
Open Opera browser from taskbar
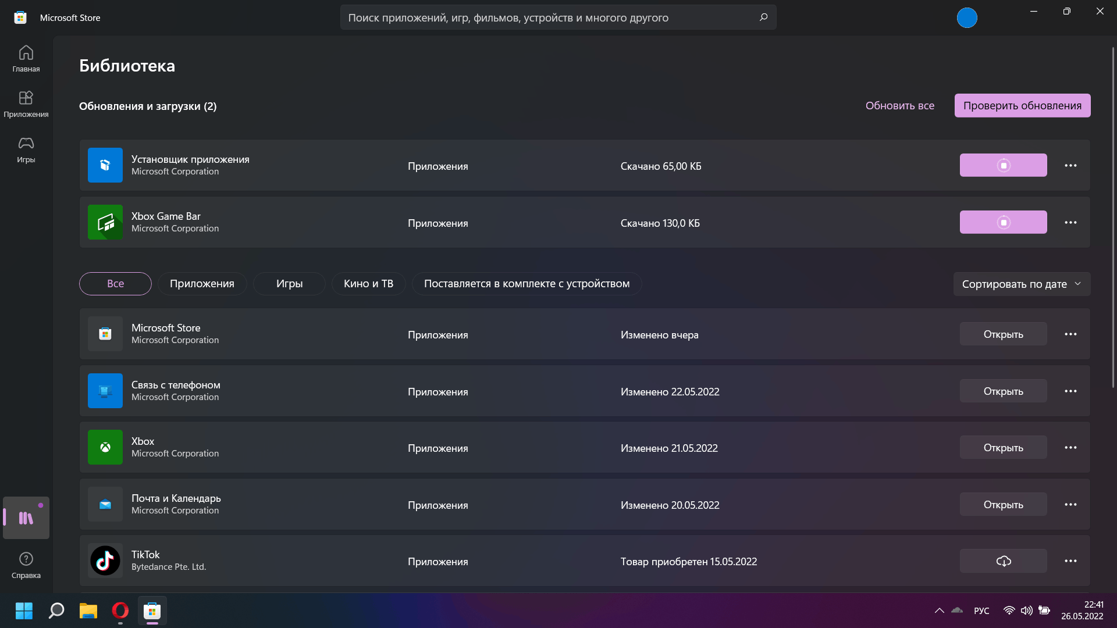[x=120, y=611]
